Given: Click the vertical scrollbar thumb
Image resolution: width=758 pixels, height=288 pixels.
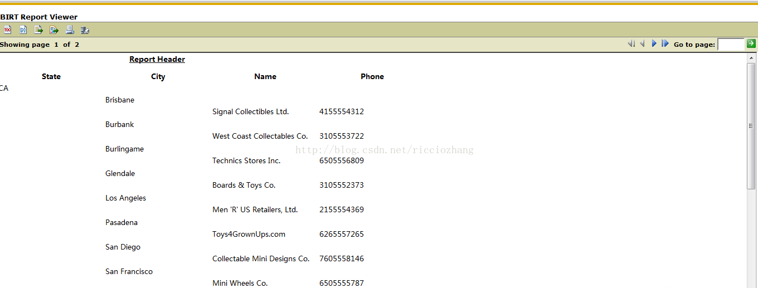Looking at the screenshot, I should [751, 126].
